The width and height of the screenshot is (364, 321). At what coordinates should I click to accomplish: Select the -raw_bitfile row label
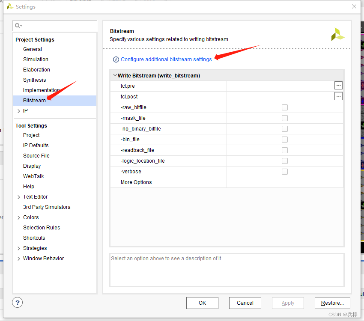tap(134, 107)
